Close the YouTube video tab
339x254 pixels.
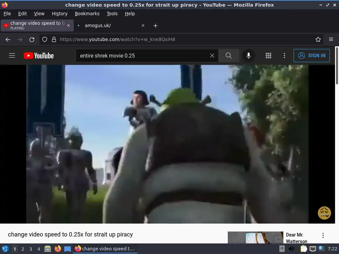68,25
